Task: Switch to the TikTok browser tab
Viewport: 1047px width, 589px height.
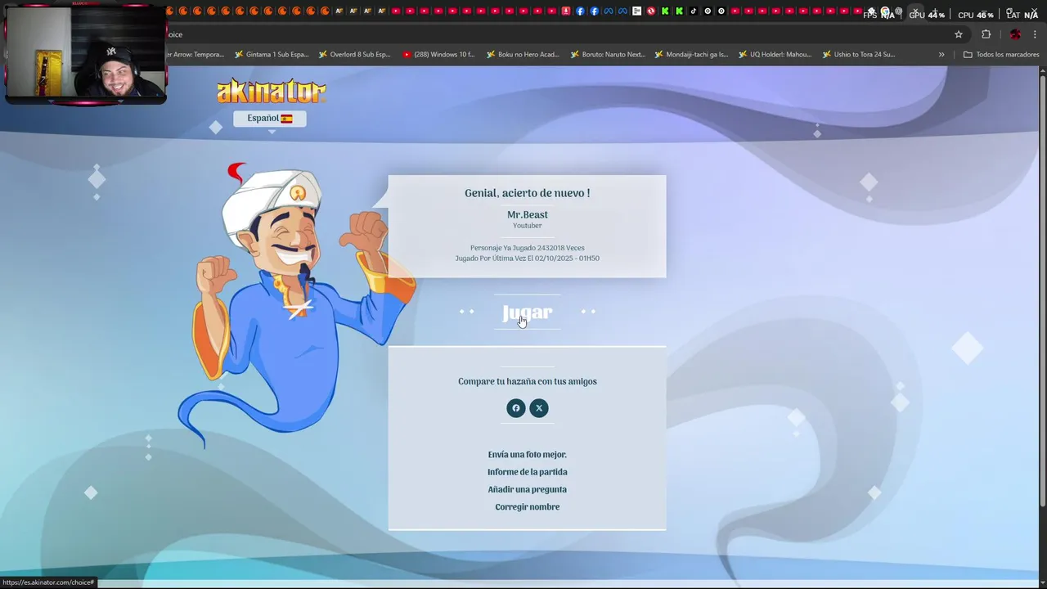Action: click(694, 11)
